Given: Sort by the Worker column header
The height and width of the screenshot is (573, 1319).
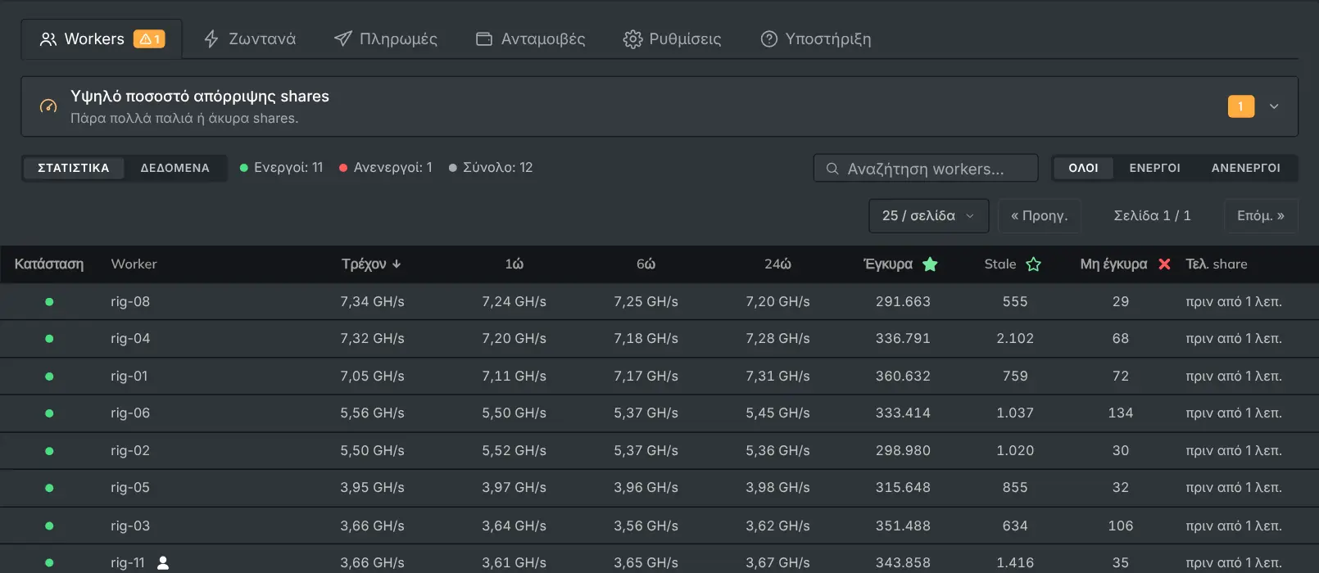Looking at the screenshot, I should [x=134, y=264].
